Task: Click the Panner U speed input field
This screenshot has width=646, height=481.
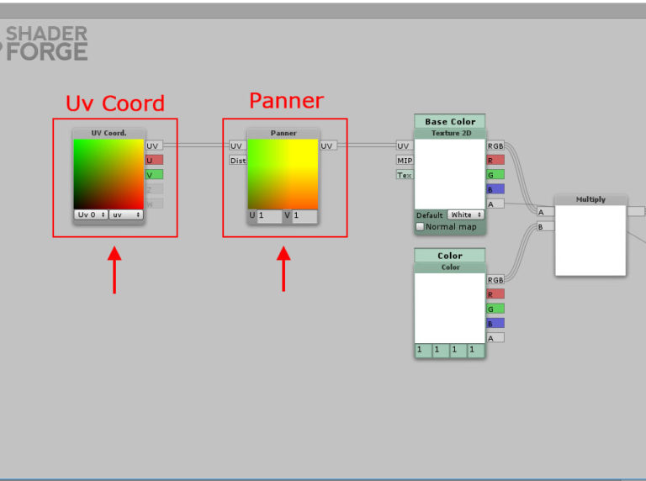Action: (x=268, y=216)
